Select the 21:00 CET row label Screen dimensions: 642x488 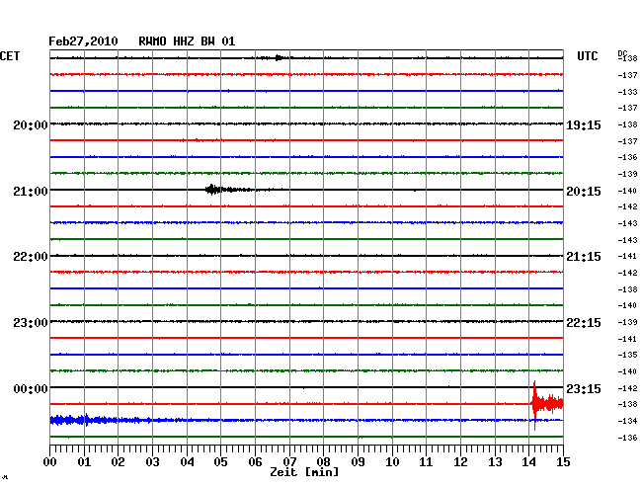(31, 192)
